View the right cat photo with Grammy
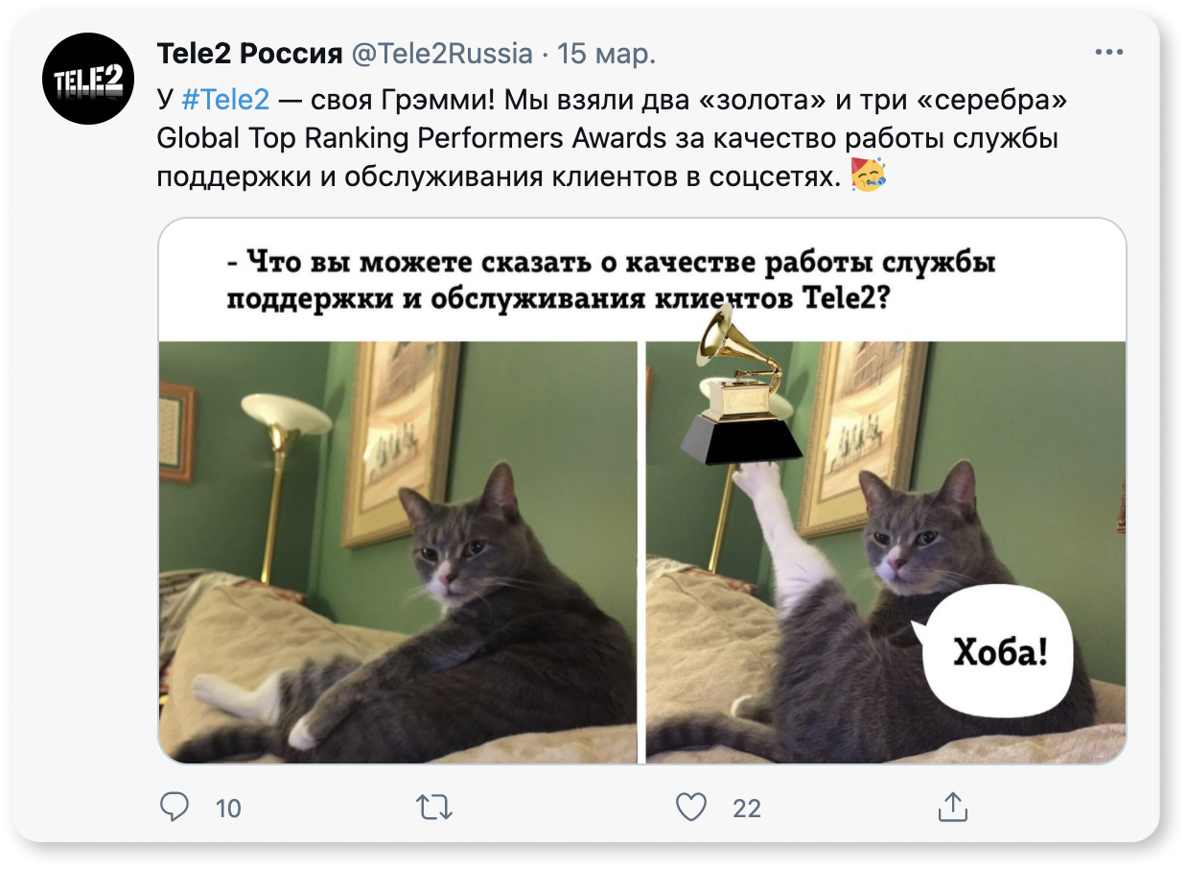Image resolution: width=1187 pixels, height=869 pixels. point(886,552)
